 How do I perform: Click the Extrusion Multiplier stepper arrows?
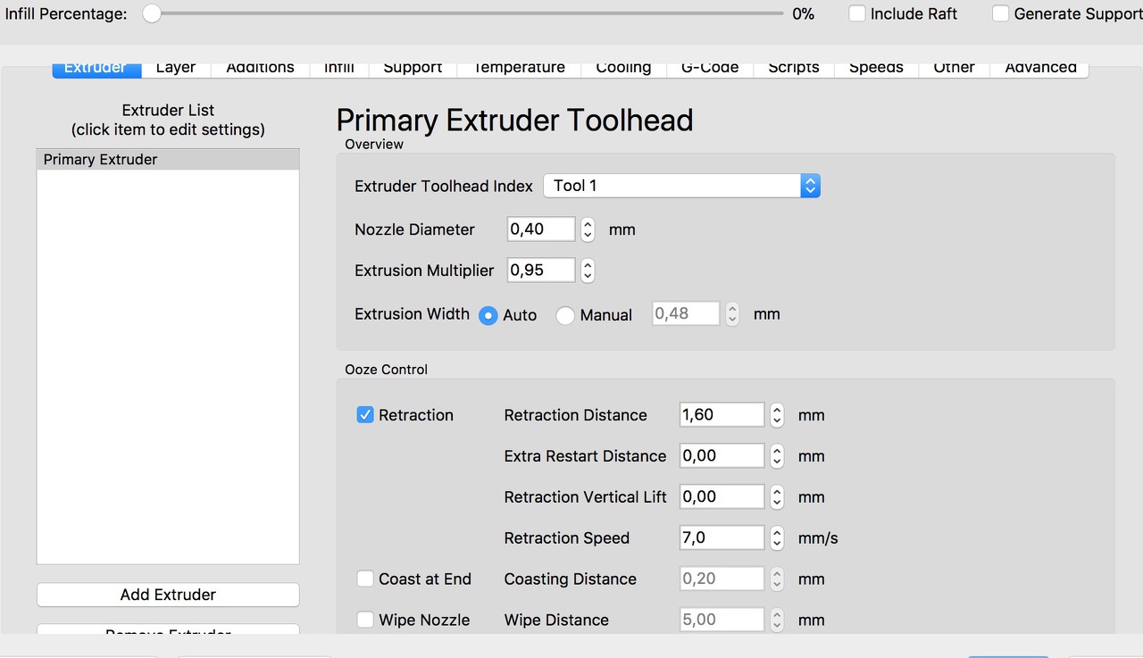(588, 271)
